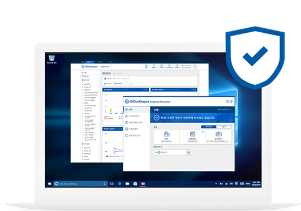301x211 pixels.
Task: Open File Explorer from the taskbar
Action: [127, 184]
